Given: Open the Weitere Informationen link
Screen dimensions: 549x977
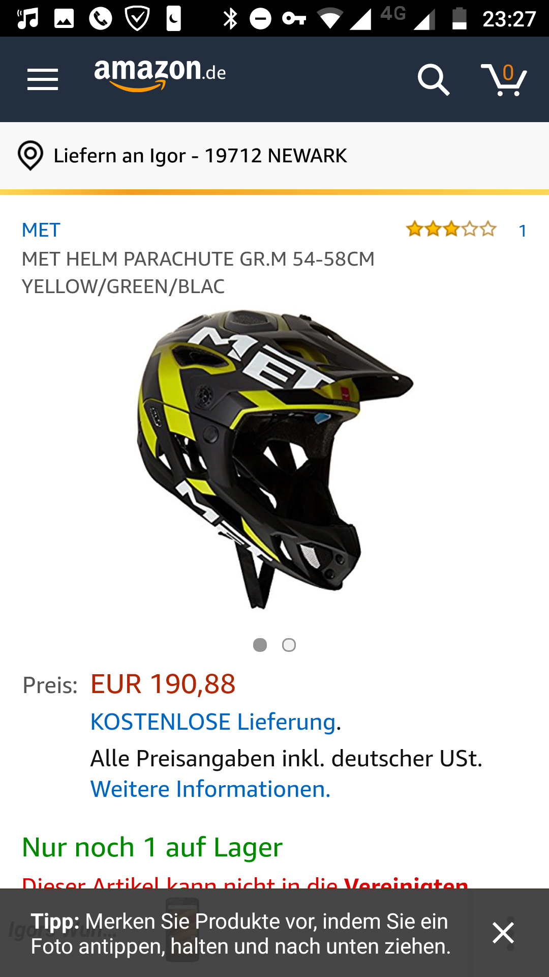Looking at the screenshot, I should pos(210,789).
